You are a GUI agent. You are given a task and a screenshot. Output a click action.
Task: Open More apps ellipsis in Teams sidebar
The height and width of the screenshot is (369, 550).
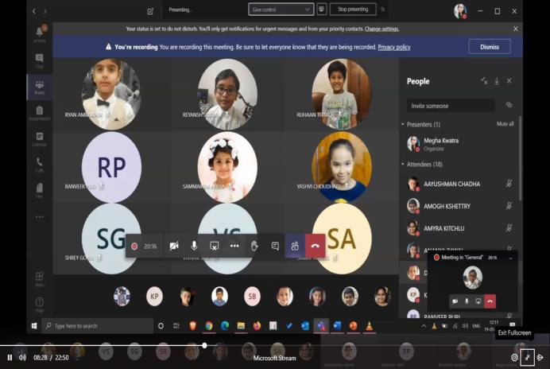pos(39,217)
